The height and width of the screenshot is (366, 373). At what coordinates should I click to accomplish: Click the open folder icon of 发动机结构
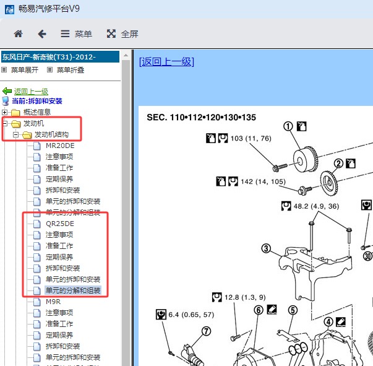(27, 135)
